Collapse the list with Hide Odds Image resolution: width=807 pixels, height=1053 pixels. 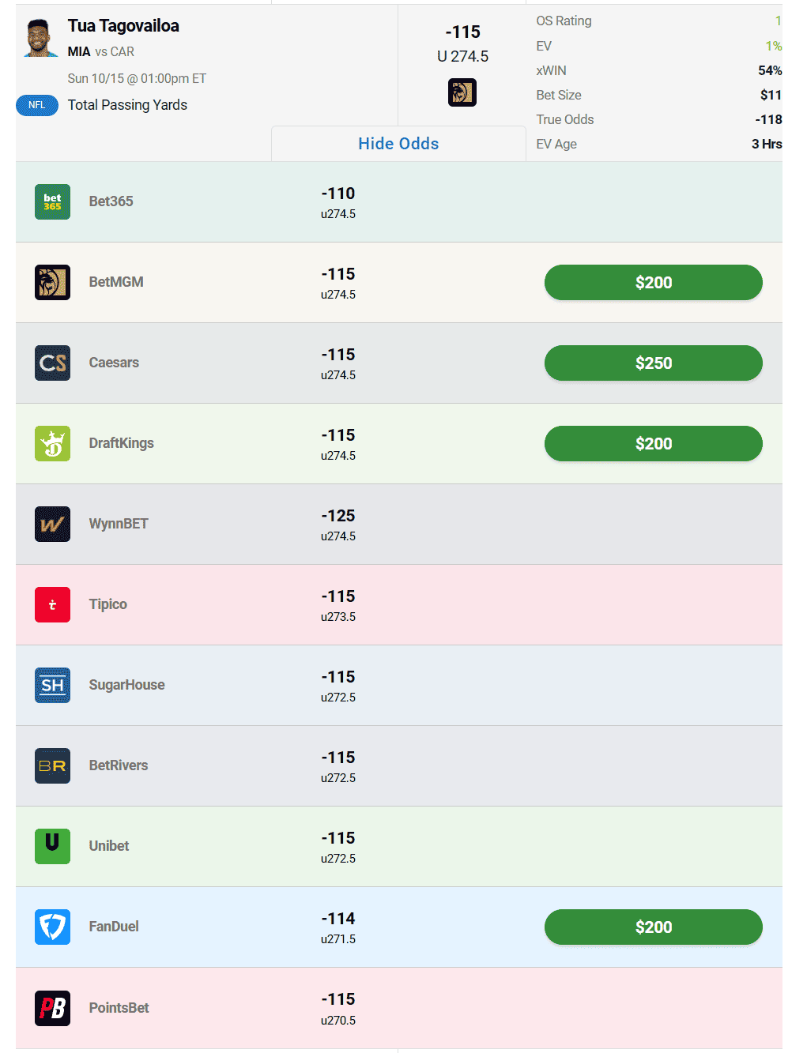398,144
